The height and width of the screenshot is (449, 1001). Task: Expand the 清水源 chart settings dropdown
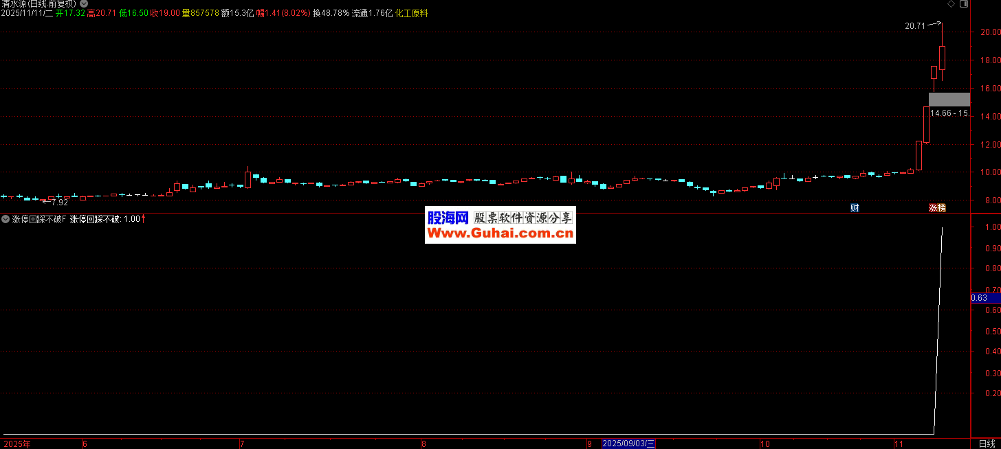[84, 4]
